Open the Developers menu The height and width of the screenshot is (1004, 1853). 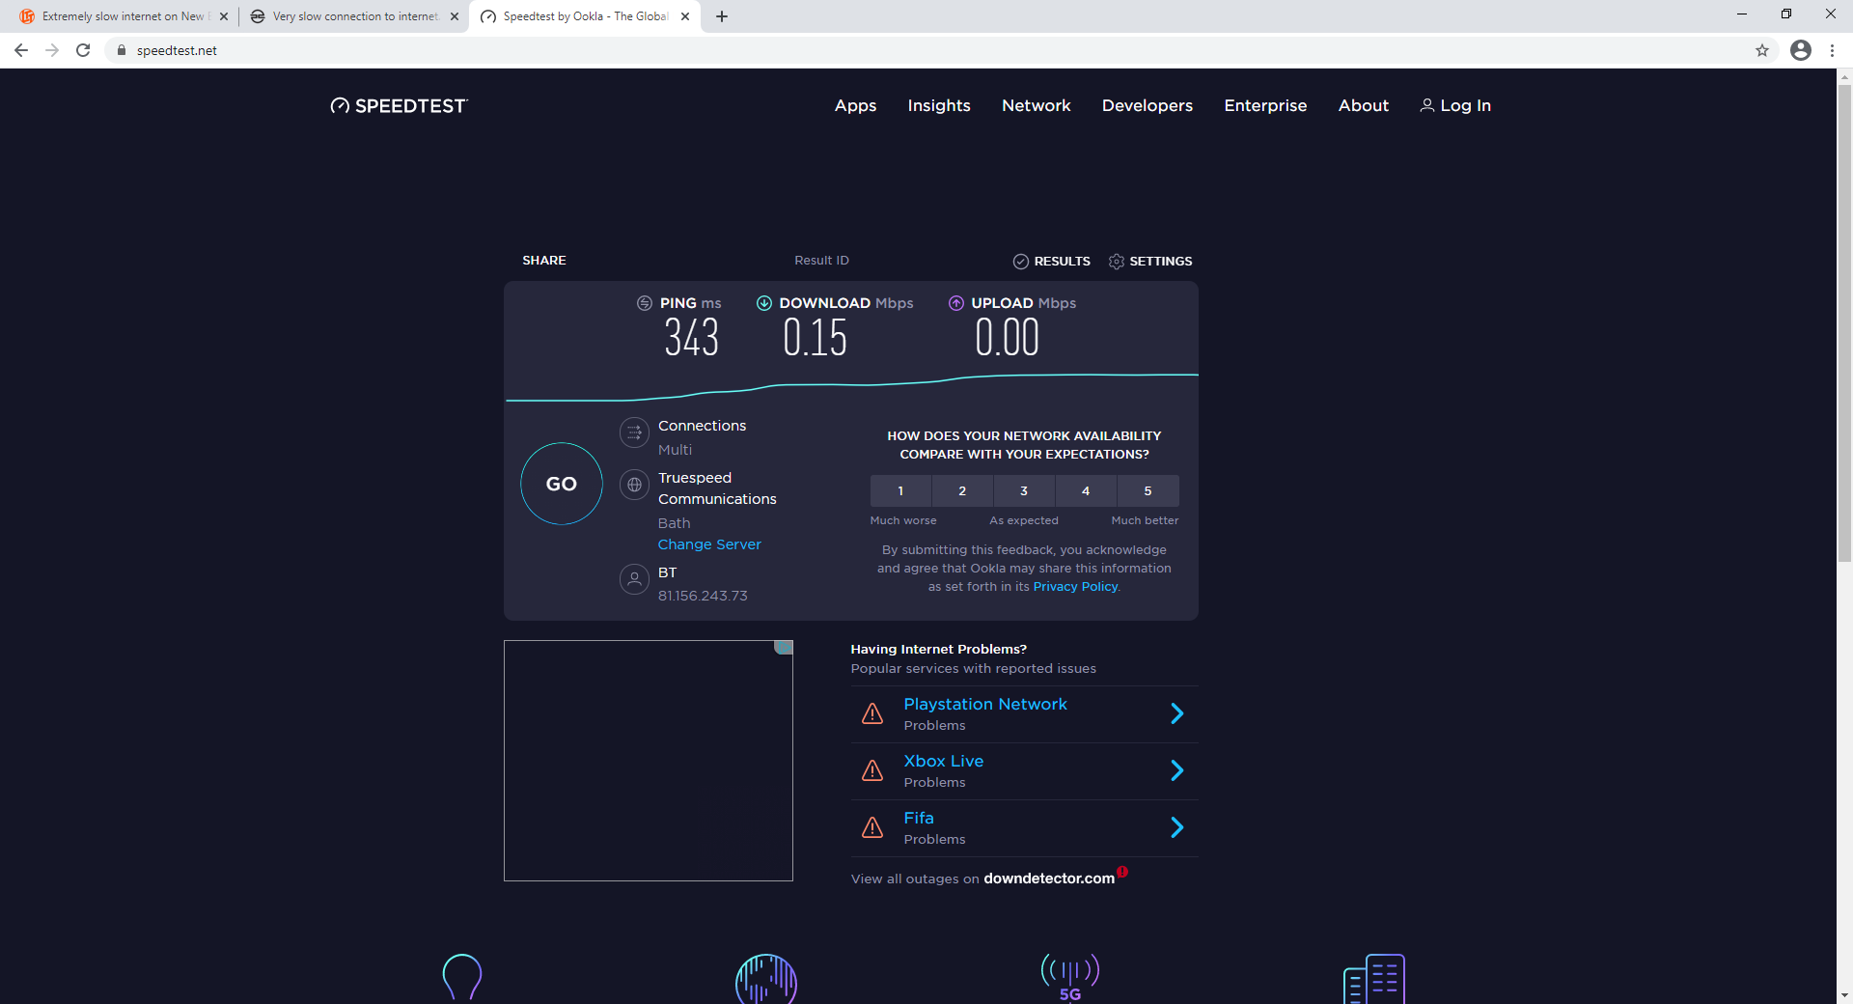tap(1148, 105)
